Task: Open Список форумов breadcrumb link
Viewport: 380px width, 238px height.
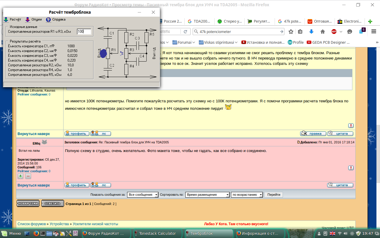Action: (32, 224)
